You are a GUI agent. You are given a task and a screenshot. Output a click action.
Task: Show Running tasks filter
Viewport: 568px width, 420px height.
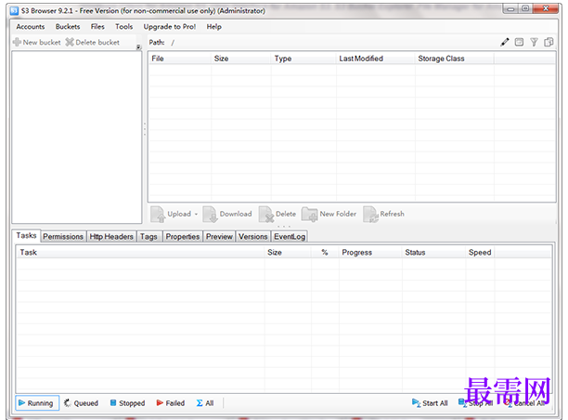(x=37, y=403)
